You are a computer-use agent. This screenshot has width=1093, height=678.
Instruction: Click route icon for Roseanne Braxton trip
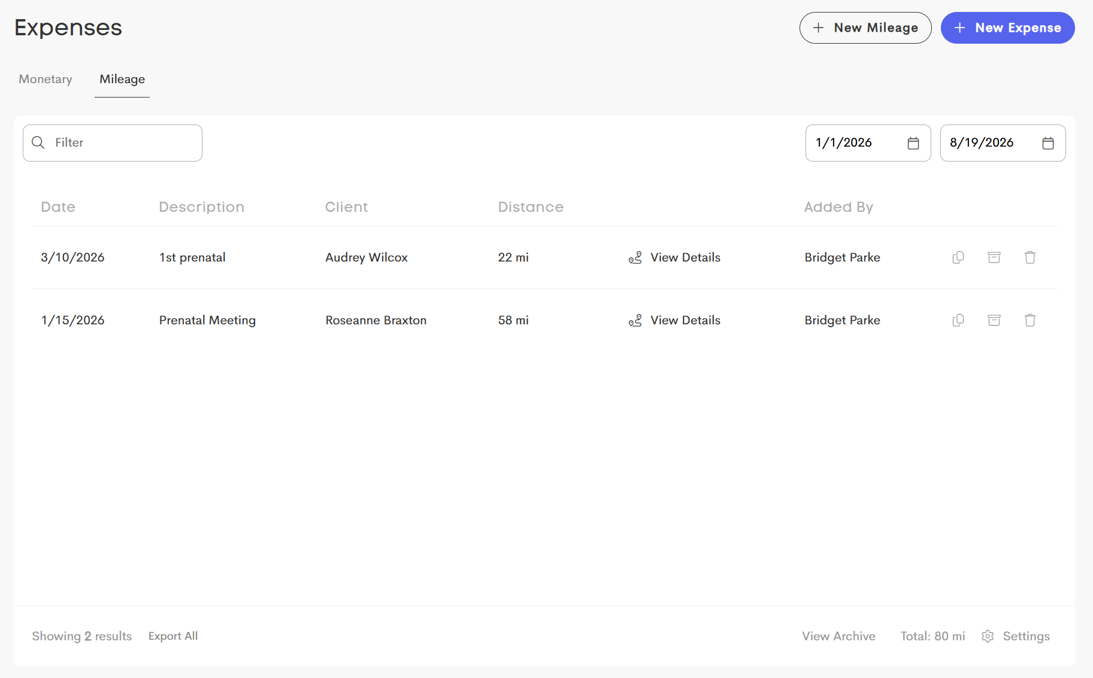click(635, 320)
